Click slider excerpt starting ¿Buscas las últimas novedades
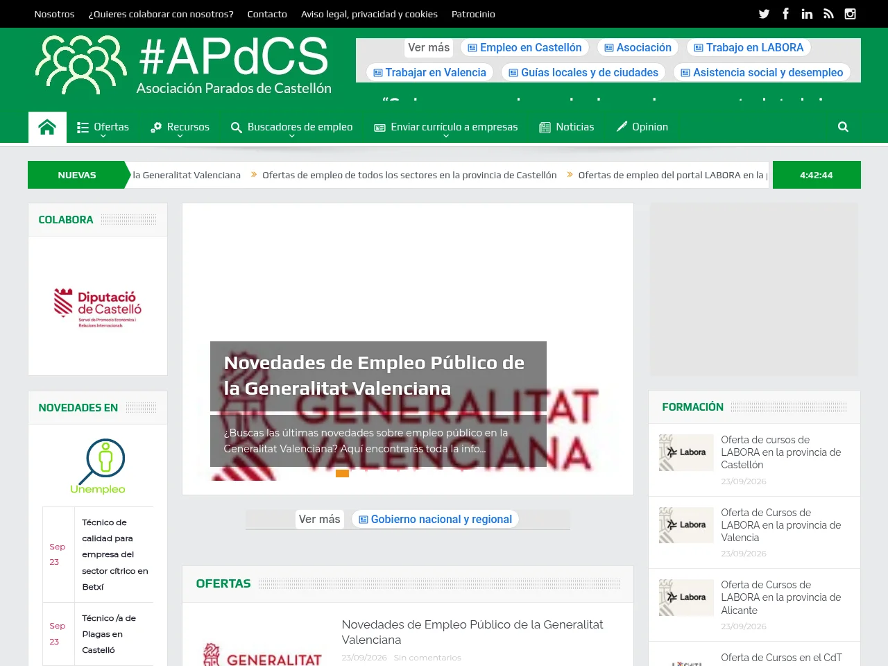This screenshot has height=666, width=888. click(x=366, y=441)
